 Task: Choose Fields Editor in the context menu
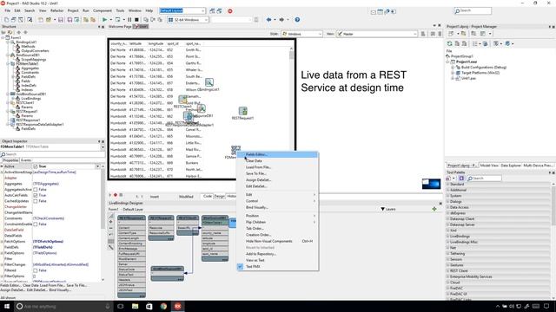(277, 154)
